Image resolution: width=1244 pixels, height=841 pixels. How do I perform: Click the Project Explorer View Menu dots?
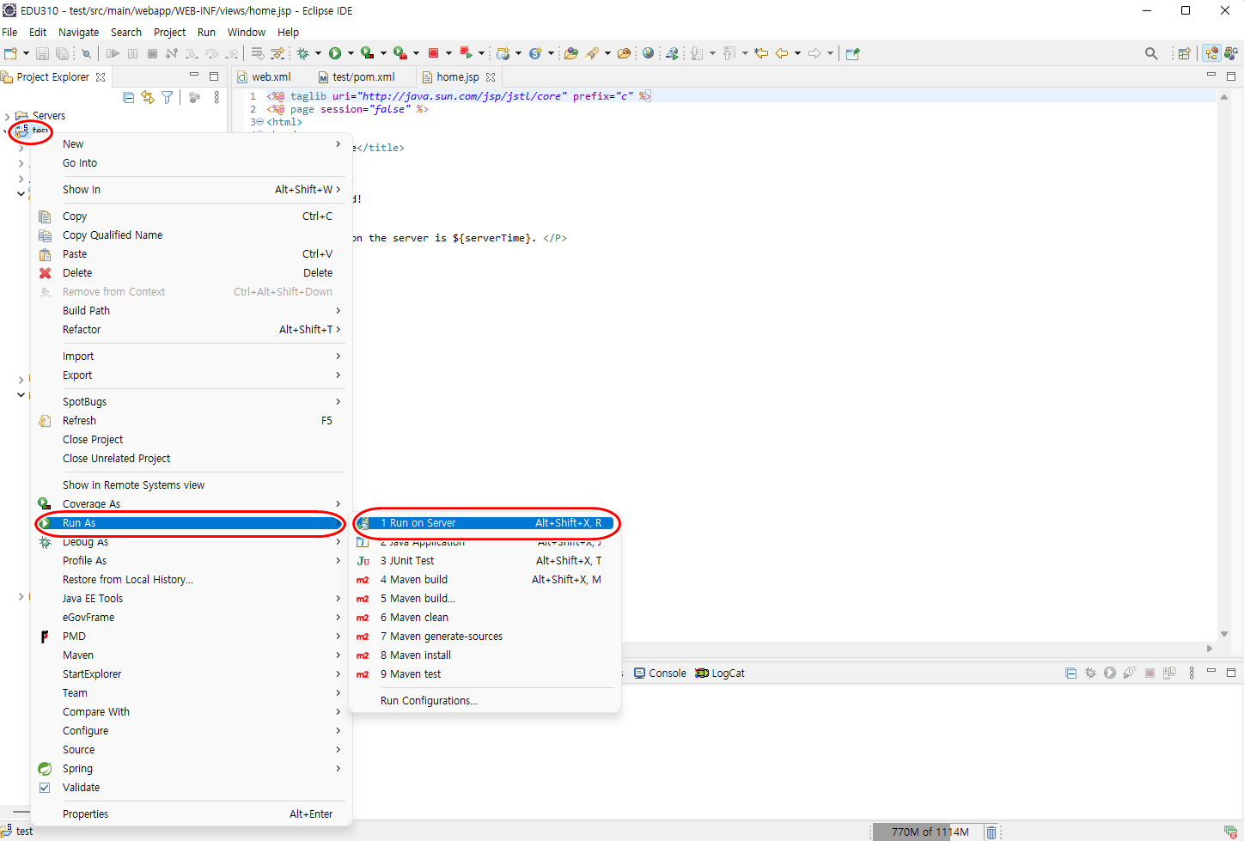[216, 98]
